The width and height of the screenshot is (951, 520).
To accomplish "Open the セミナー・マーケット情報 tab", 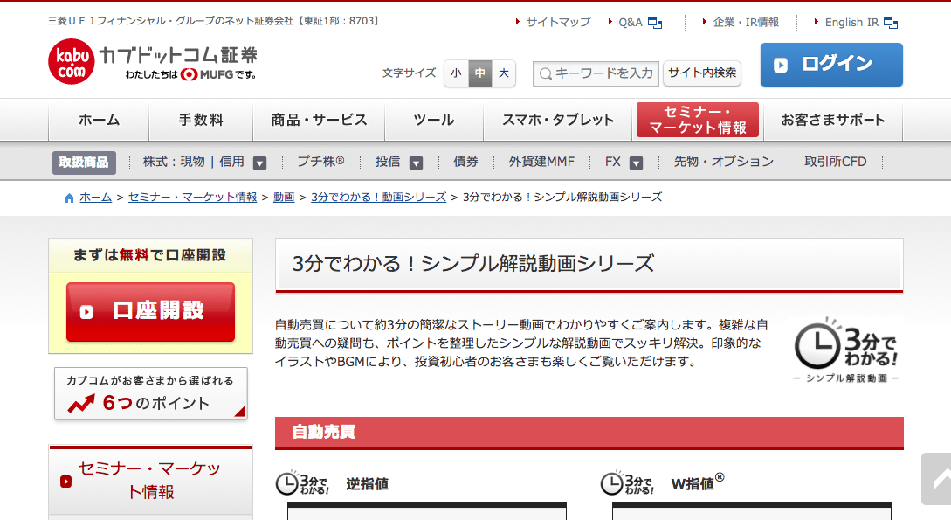I will (x=697, y=121).
